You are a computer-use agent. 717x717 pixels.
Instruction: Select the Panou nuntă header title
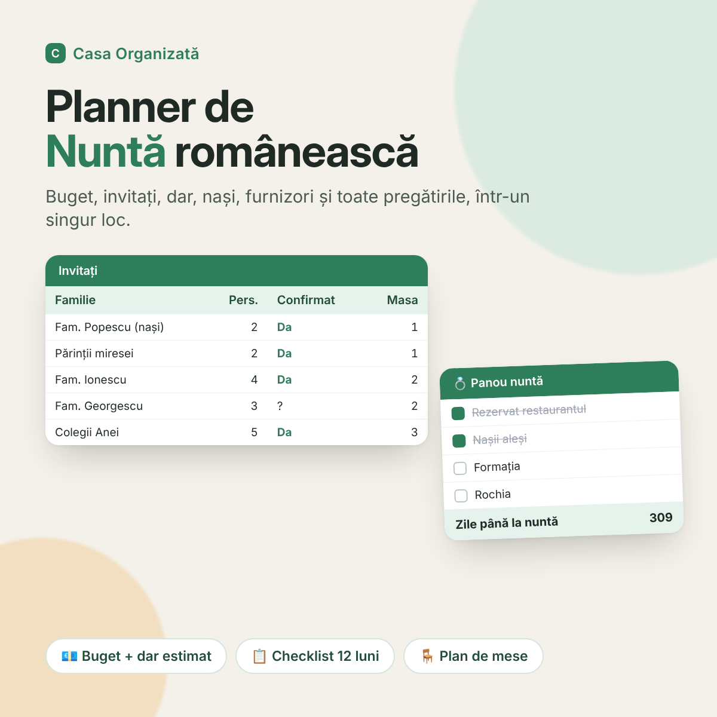point(507,382)
